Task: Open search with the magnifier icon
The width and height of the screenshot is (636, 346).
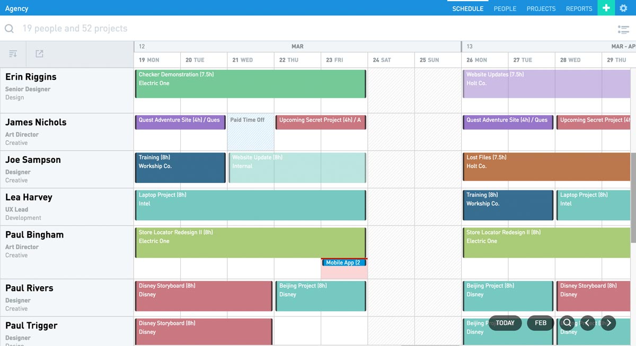Action: [9, 29]
